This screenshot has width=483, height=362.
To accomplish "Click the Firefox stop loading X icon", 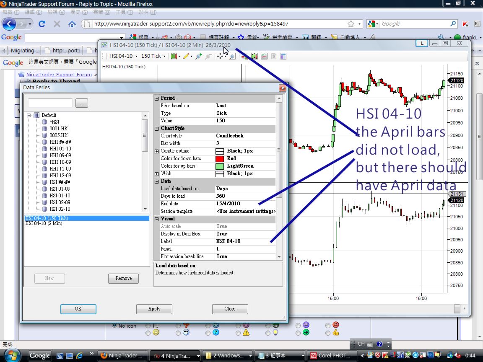I will (57, 24).
